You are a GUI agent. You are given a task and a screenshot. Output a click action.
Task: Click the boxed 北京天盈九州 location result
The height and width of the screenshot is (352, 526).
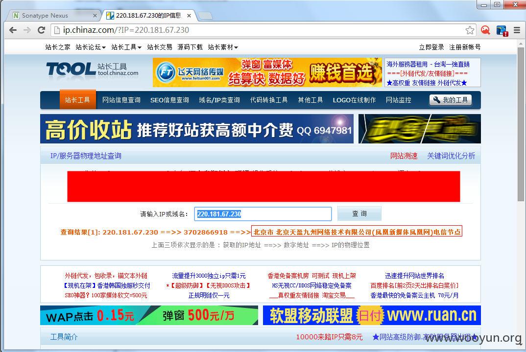357,232
